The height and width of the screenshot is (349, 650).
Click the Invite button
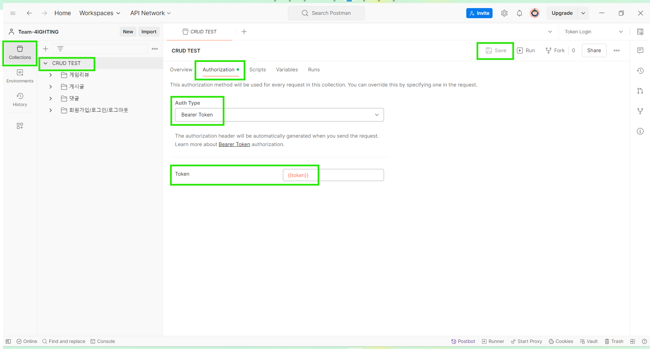point(479,13)
